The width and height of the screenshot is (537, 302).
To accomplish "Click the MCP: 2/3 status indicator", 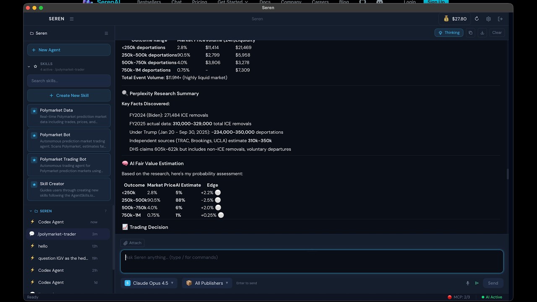I will pyautogui.click(x=459, y=297).
